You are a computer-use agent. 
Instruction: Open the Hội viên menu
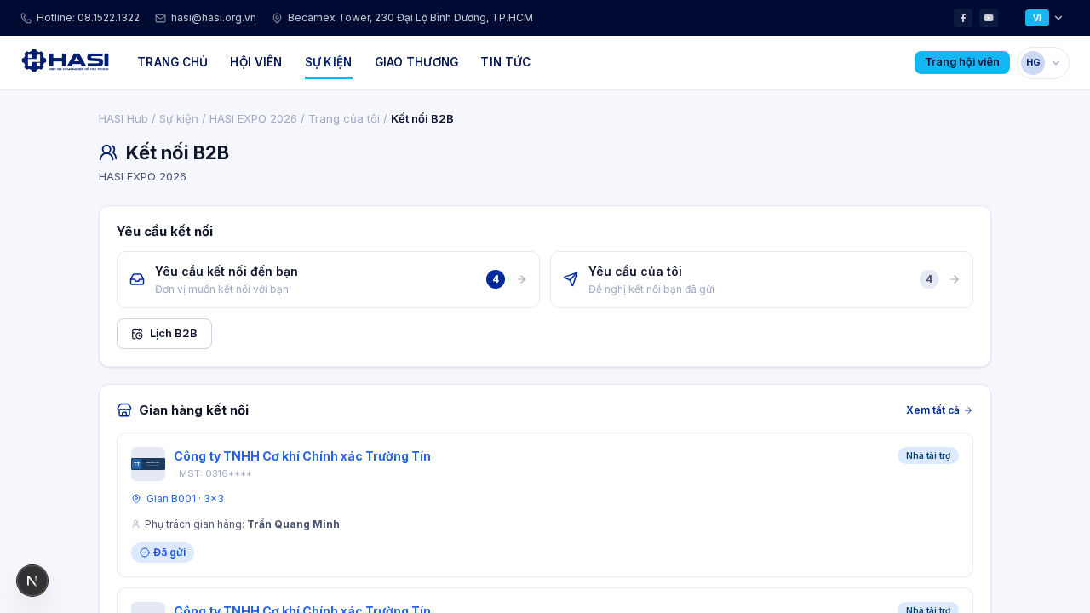click(255, 62)
